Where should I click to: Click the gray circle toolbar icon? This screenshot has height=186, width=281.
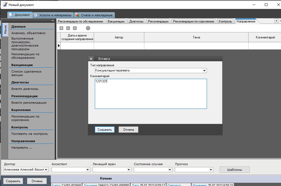tap(88, 28)
